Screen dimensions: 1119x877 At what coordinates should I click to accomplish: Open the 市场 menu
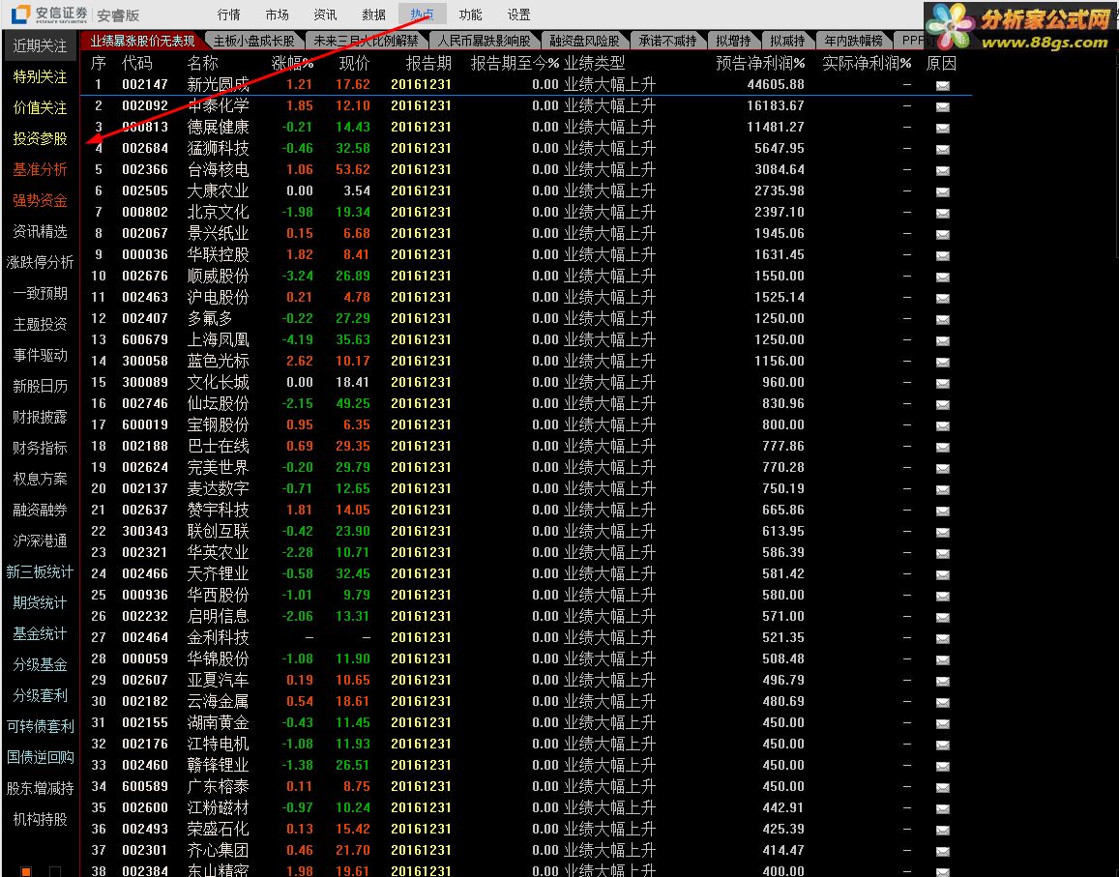[x=277, y=15]
